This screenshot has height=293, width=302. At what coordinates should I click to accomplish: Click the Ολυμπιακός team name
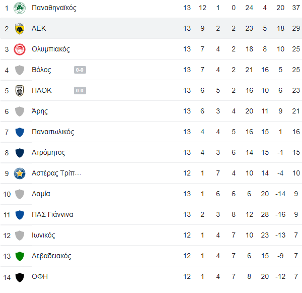(x=51, y=49)
